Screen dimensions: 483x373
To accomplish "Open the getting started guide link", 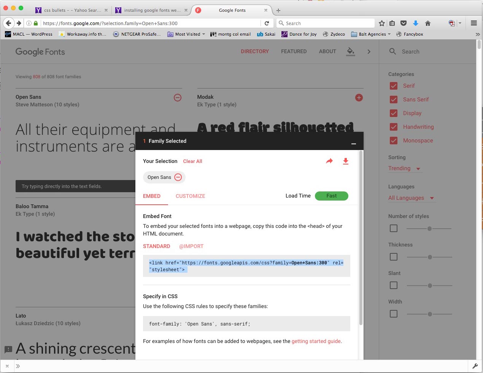I will pyautogui.click(x=316, y=341).
